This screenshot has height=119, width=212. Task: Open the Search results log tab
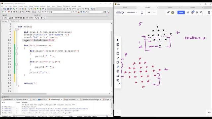click(x=22, y=99)
